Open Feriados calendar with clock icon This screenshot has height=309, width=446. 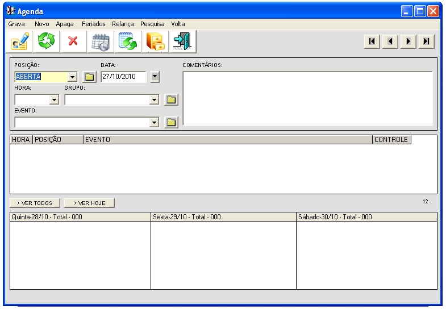101,41
